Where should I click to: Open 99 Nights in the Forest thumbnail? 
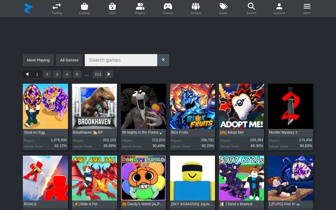tap(143, 106)
